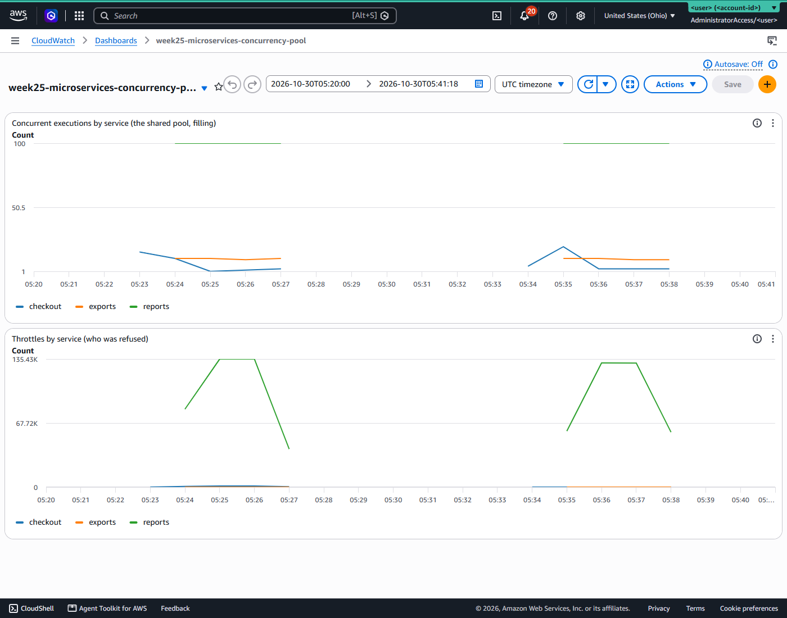787x618 pixels.
Task: Open the UTC timezone dropdown
Action: pyautogui.click(x=533, y=84)
